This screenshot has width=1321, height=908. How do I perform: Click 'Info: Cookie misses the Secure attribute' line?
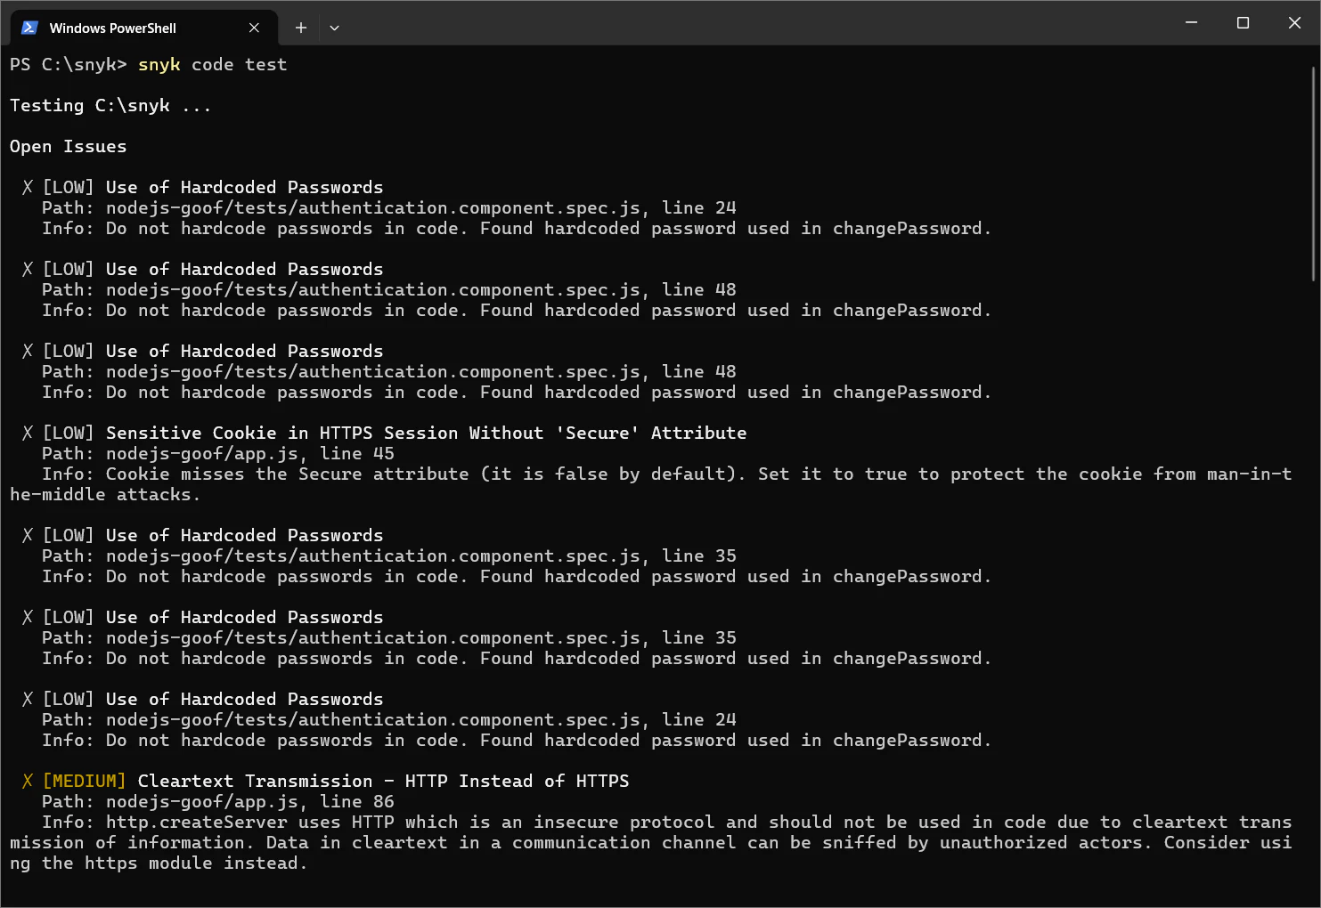point(666,474)
